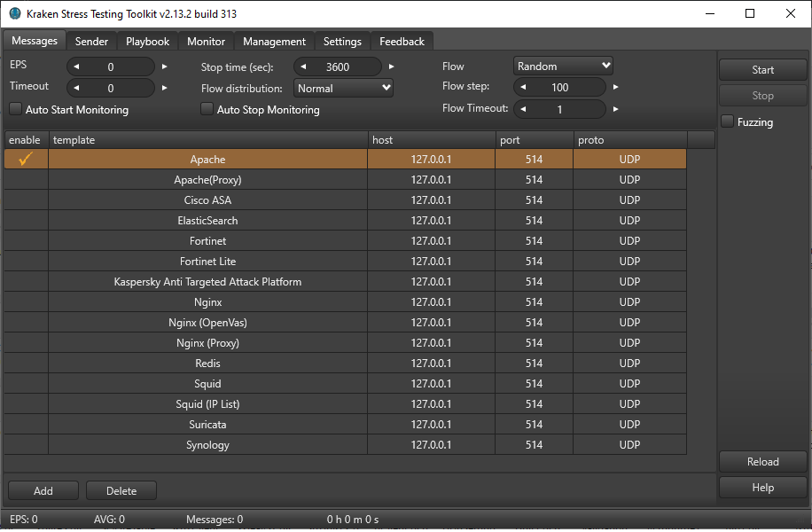Select the Suricata template row
Screen dimensions: 812x532
click(207, 425)
